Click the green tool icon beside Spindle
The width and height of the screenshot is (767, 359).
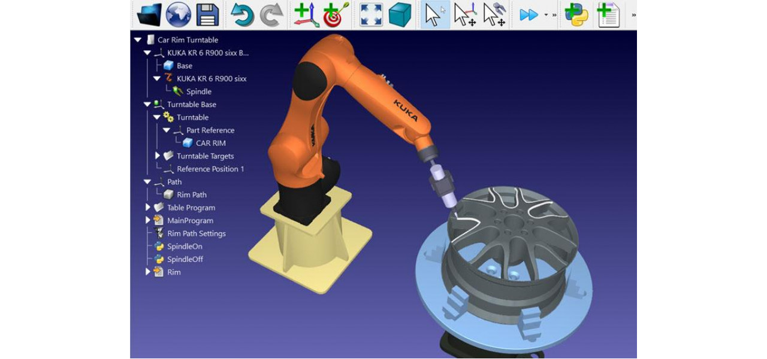(178, 92)
